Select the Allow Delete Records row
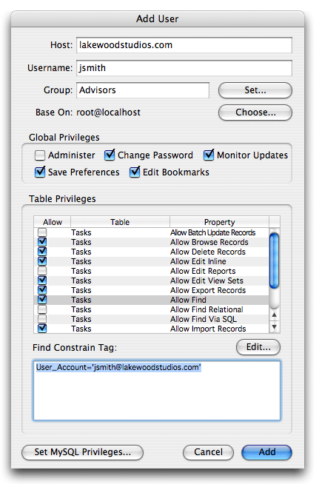This screenshot has width=319, height=484. click(151, 252)
